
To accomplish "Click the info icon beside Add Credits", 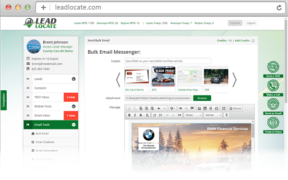I will (x=253, y=41).
